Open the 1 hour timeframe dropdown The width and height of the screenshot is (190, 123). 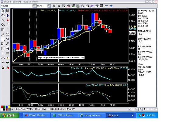(49, 6)
